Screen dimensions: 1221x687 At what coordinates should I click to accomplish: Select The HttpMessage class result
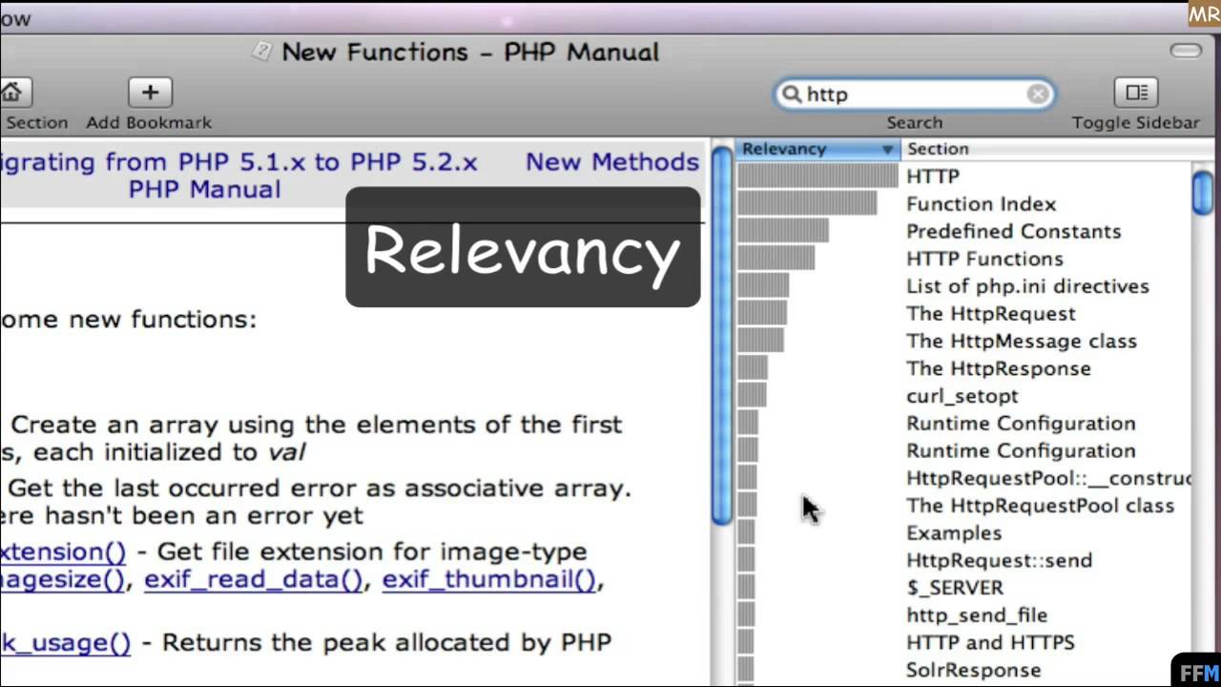(1021, 342)
